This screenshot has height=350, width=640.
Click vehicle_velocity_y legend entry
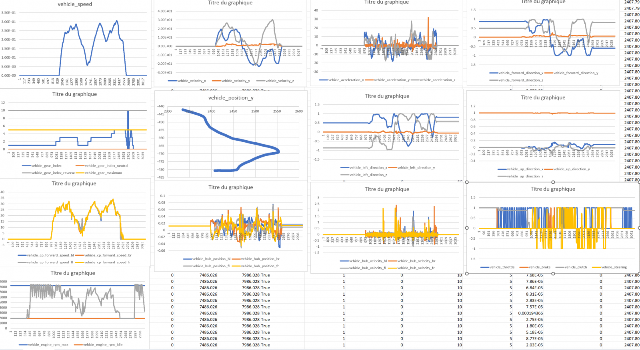click(x=231, y=81)
